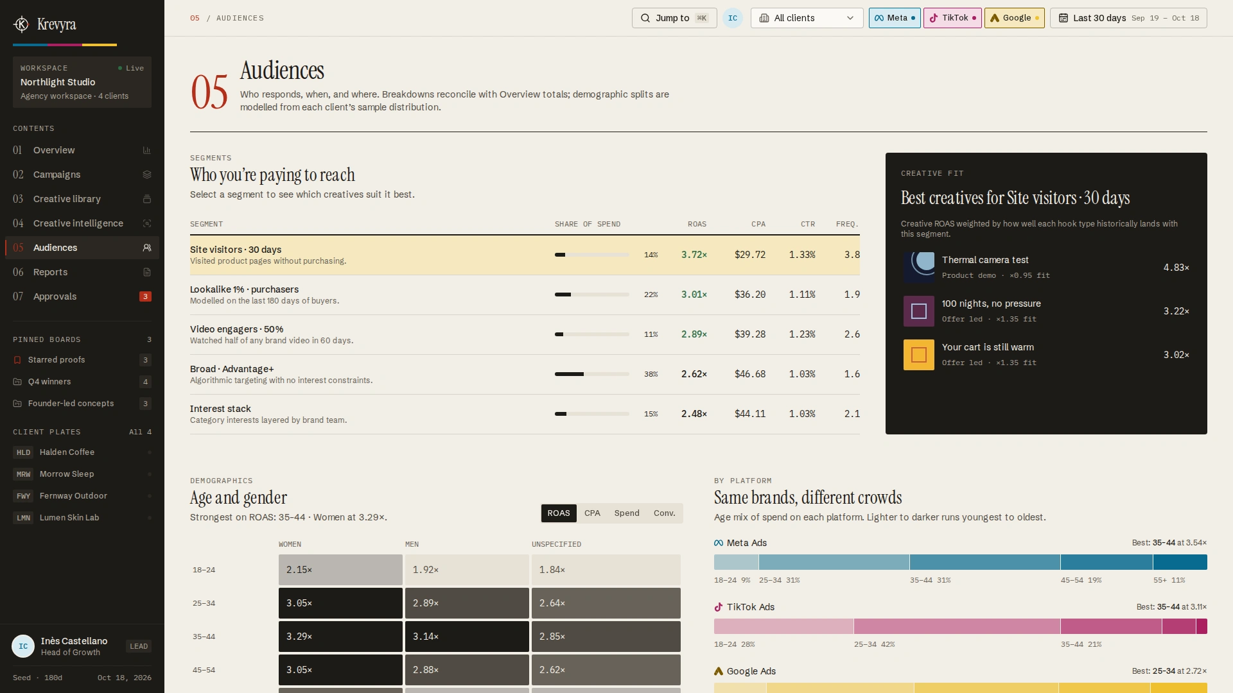Click the IC avatar in top bar
Viewport: 1233px width, 693px height.
pos(733,18)
